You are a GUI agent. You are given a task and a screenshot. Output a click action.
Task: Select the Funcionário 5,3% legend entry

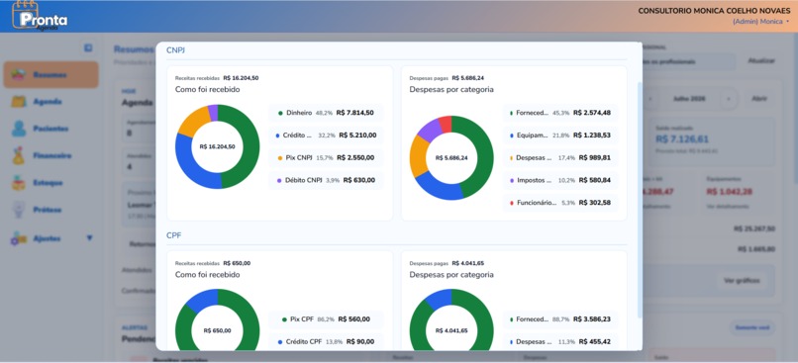point(560,203)
